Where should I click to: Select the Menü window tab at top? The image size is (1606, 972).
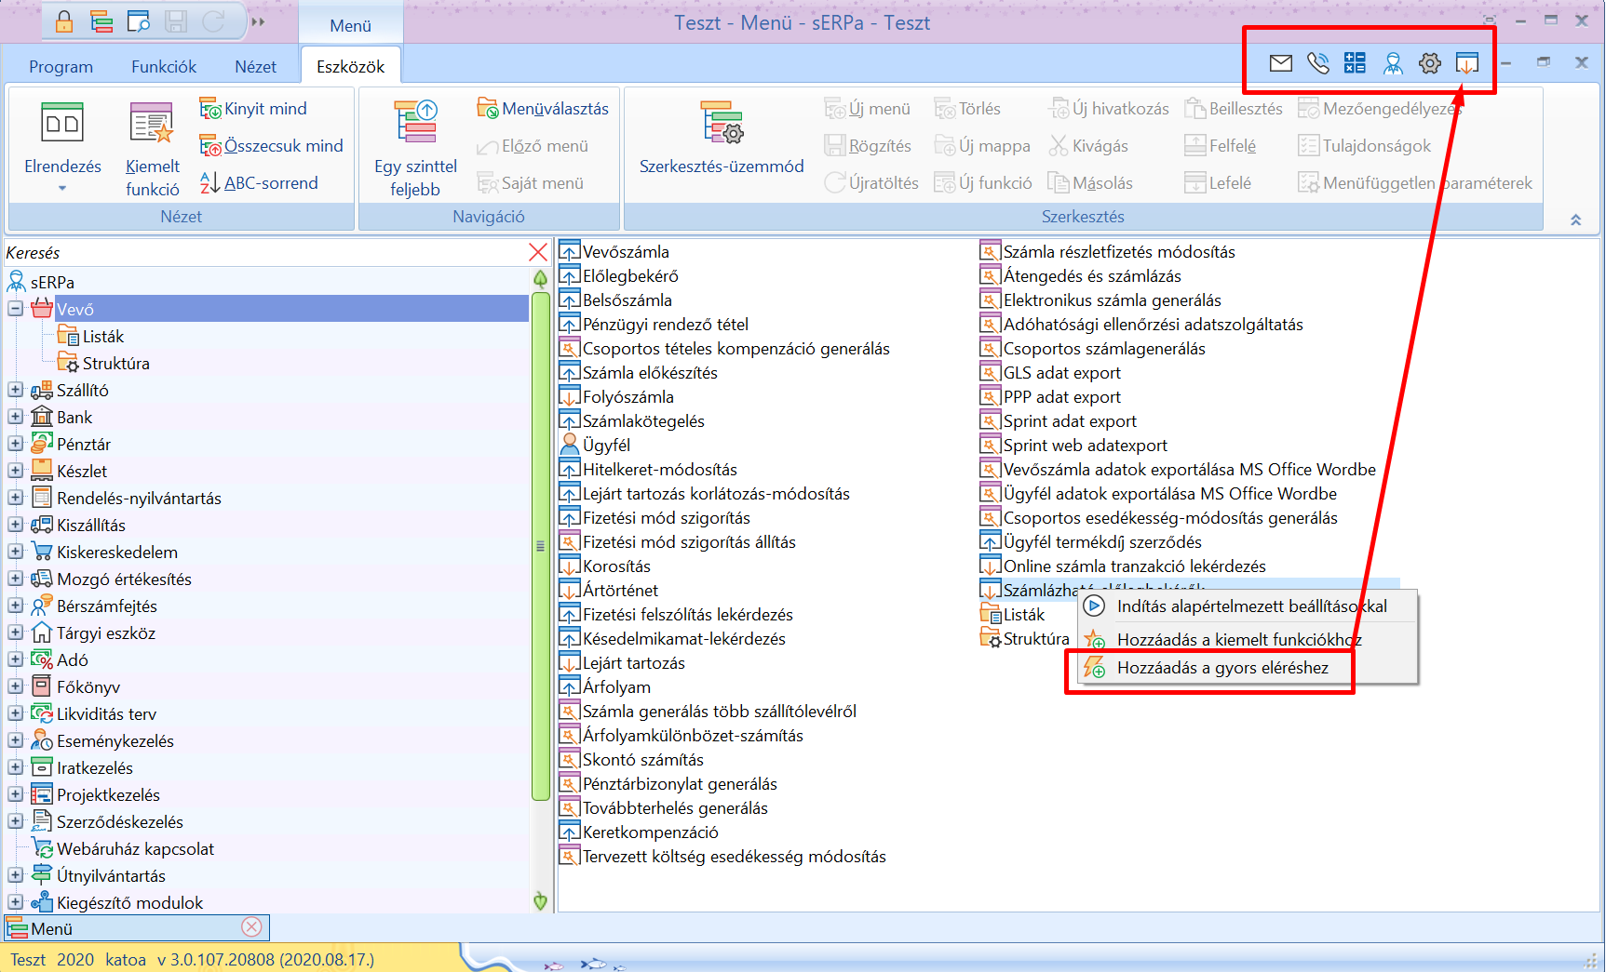pos(350,25)
